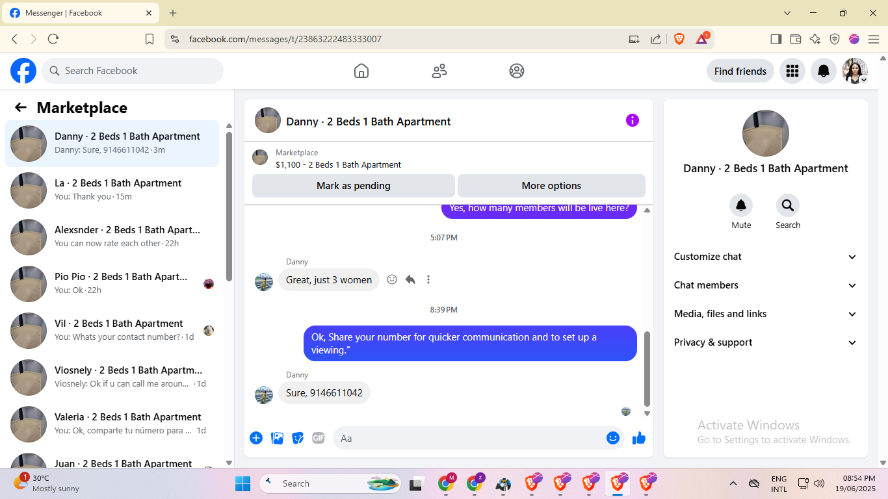Open the Groups icon in top navigation
Image resolution: width=888 pixels, height=499 pixels.
517,71
